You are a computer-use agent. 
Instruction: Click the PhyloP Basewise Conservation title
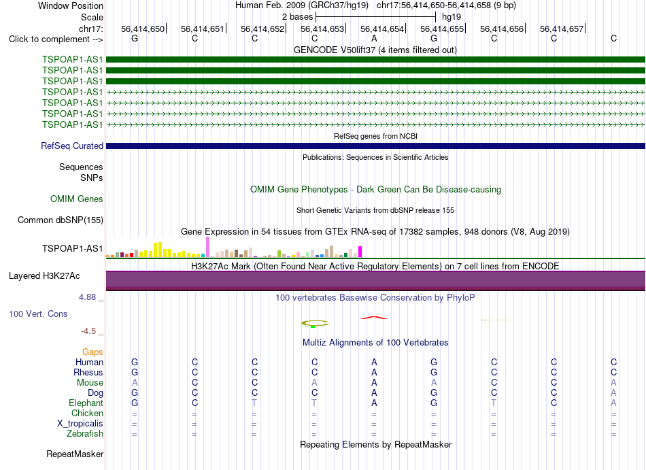pyautogui.click(x=375, y=297)
